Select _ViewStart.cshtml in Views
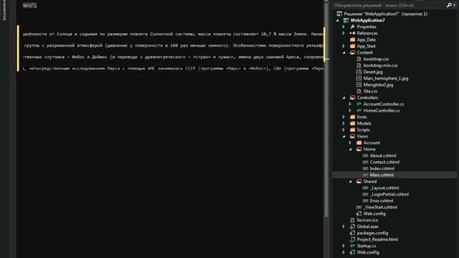The width and height of the screenshot is (459, 258). [380, 207]
